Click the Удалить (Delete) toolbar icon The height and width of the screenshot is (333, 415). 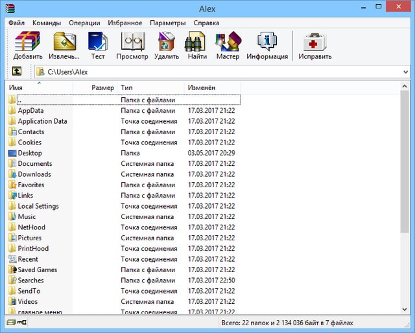pos(166,43)
